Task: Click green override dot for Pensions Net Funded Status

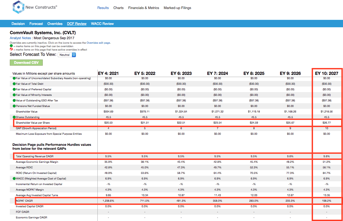Action: (14, 106)
